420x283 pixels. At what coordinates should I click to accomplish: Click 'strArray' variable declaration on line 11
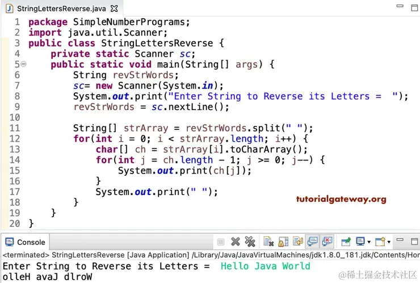(x=146, y=128)
